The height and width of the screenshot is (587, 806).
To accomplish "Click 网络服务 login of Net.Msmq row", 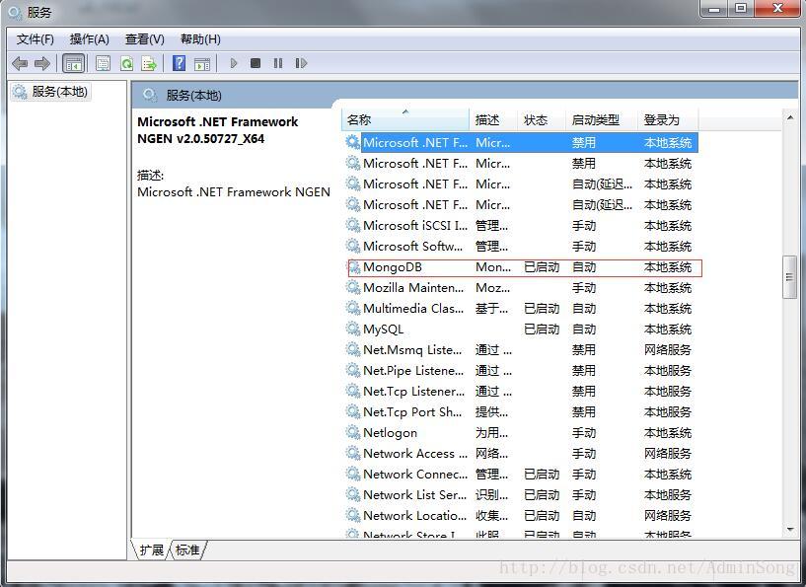I will 668,350.
